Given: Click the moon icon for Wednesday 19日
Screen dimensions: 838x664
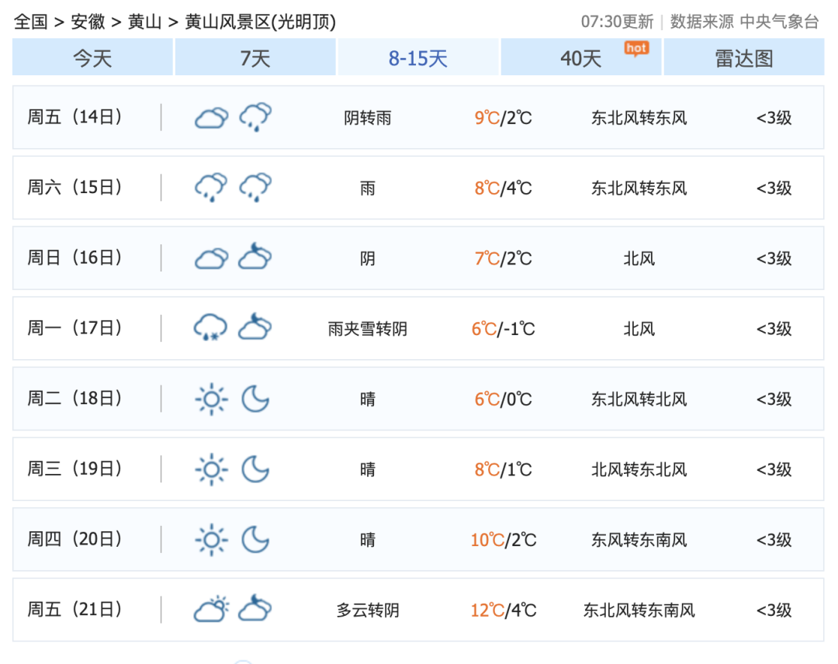Looking at the screenshot, I should click(x=255, y=469).
